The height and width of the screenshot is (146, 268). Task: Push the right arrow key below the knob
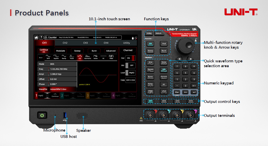190,59
